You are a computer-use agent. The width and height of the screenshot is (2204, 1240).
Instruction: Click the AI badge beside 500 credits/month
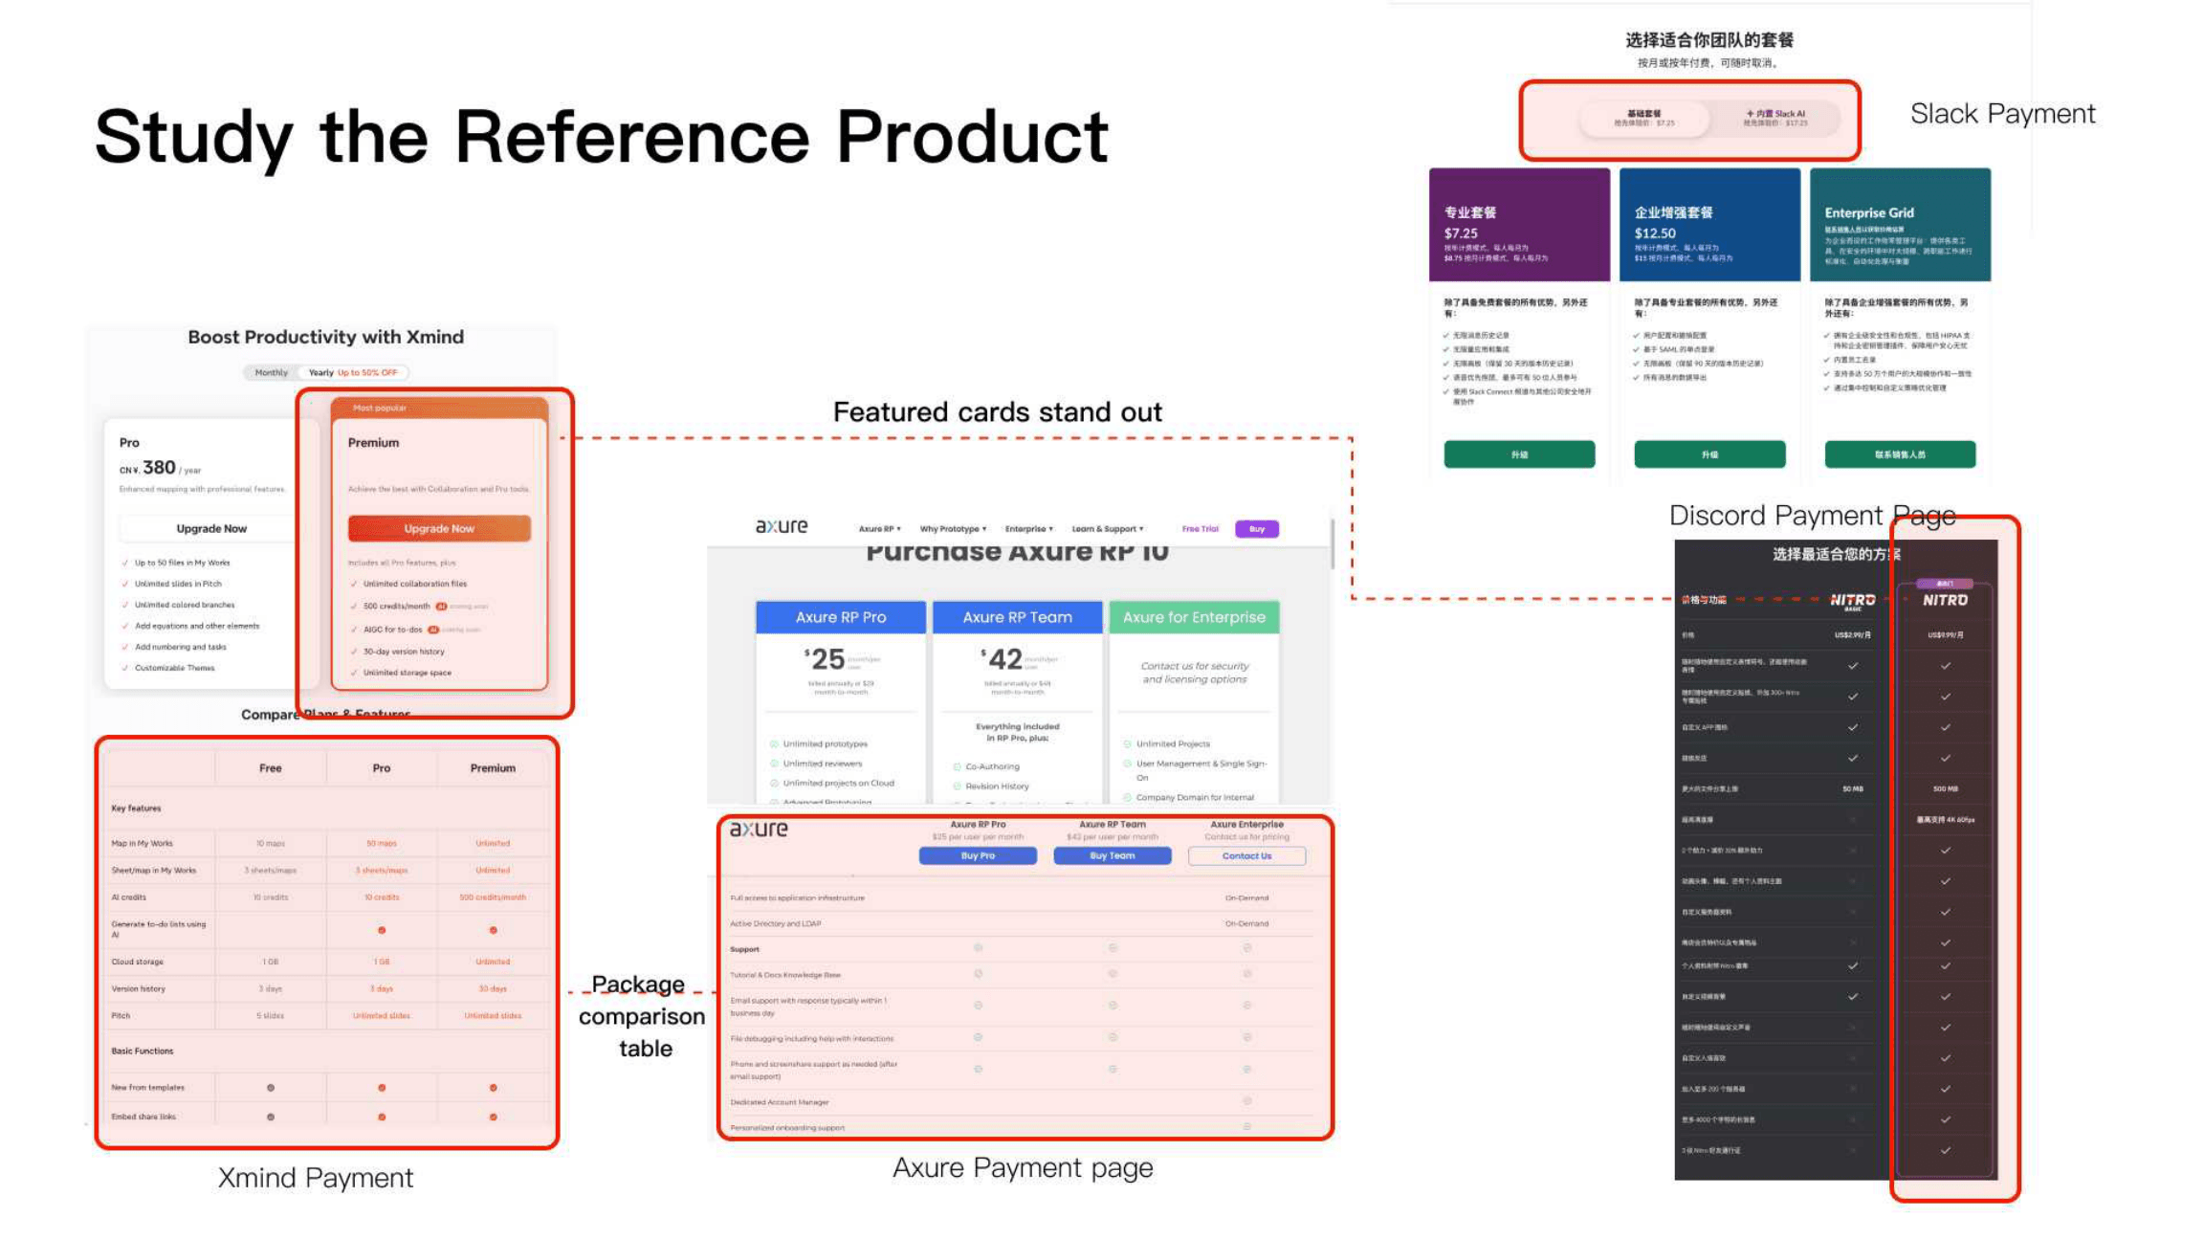(441, 607)
